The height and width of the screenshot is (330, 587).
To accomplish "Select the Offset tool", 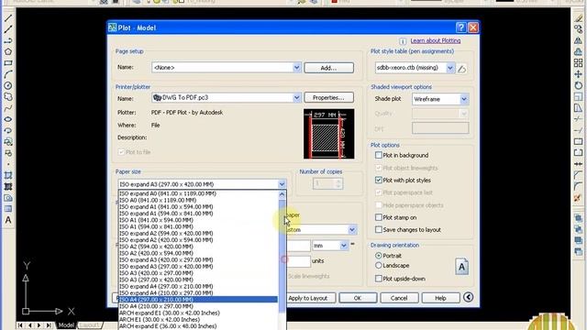I will [579, 51].
